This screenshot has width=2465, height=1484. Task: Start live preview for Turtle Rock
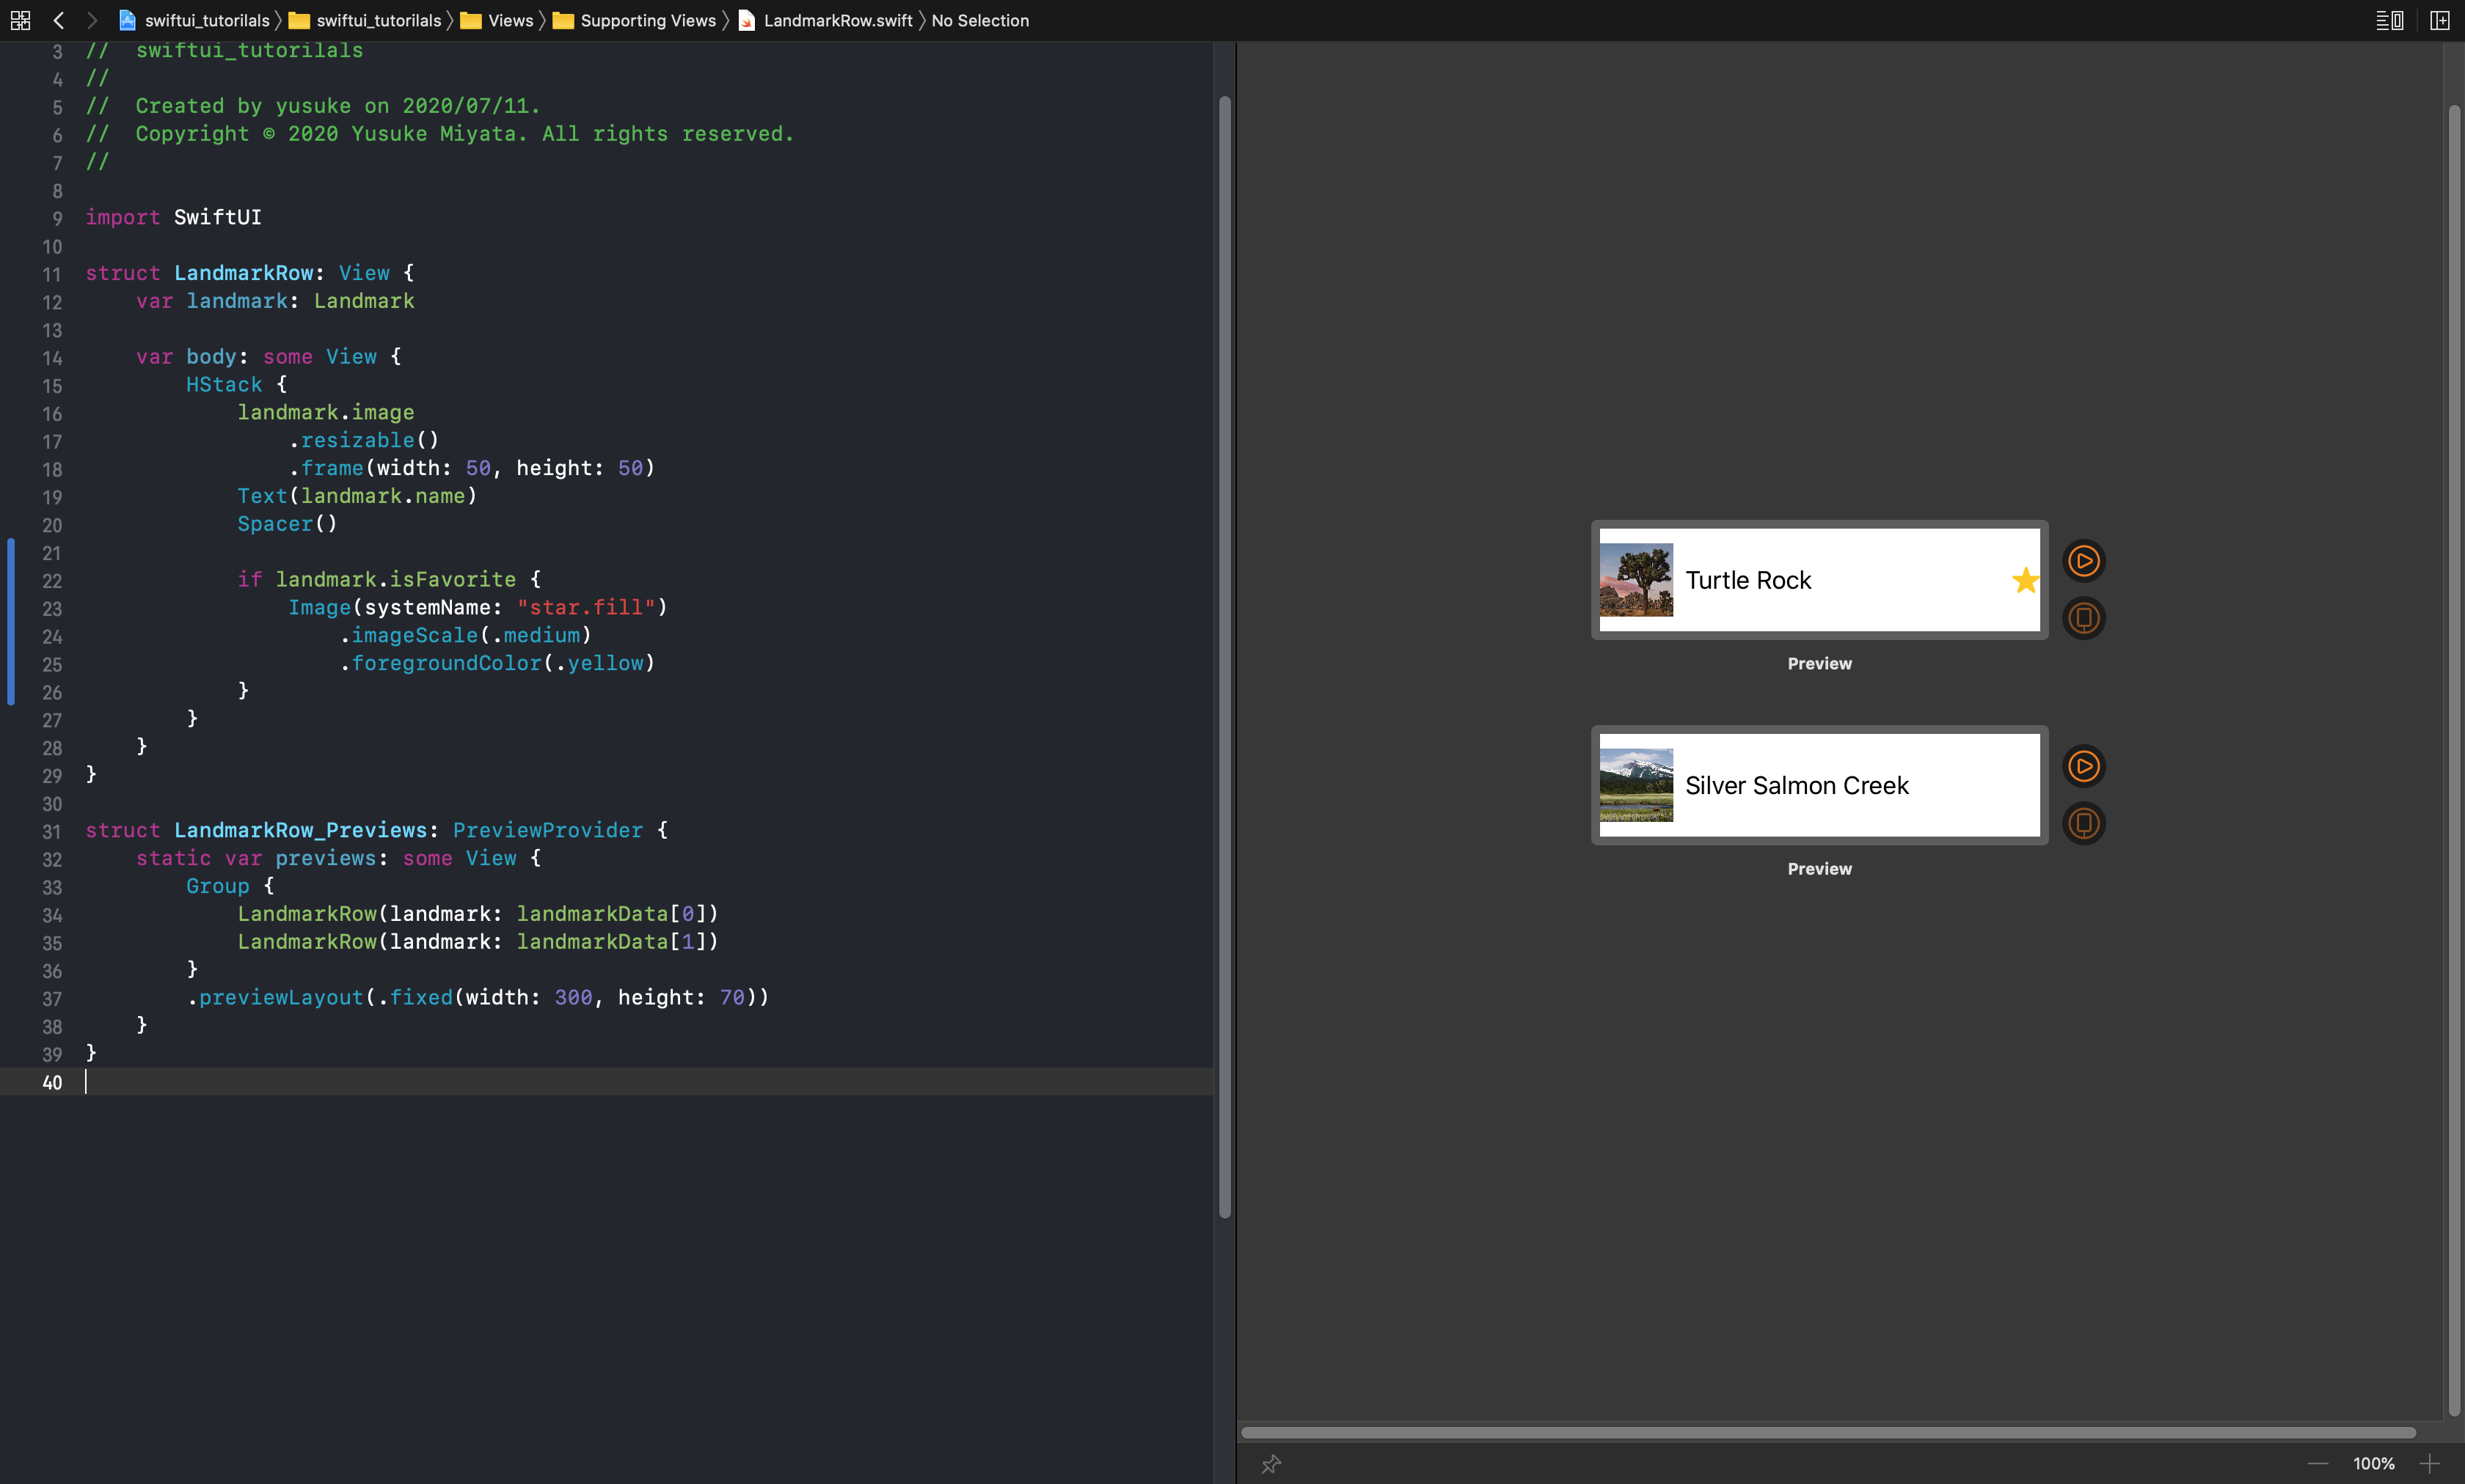tap(2084, 561)
